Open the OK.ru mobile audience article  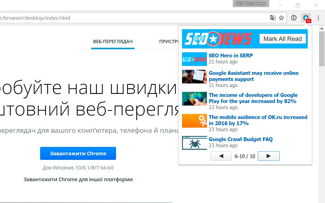tap(258, 120)
